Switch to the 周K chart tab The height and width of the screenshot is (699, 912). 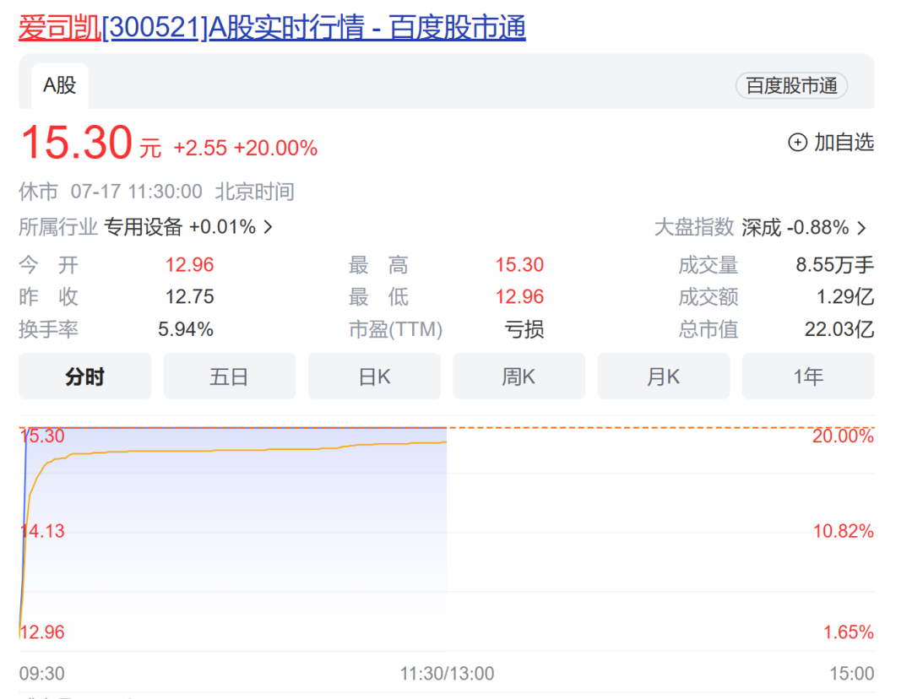tap(518, 377)
